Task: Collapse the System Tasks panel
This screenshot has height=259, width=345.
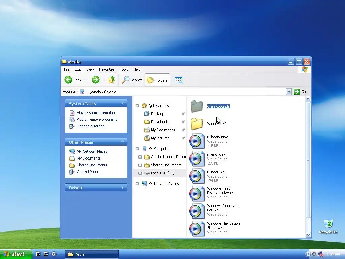Action: [123, 103]
